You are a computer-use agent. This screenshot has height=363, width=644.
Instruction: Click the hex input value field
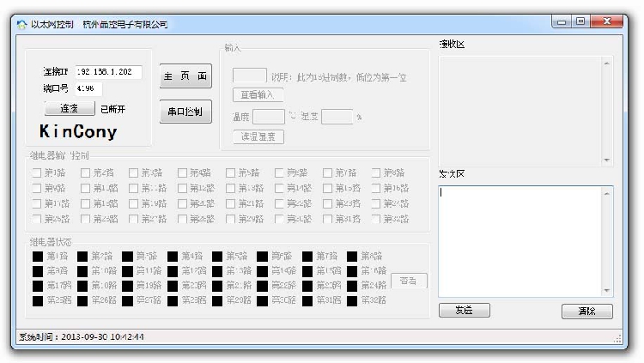[x=250, y=76]
